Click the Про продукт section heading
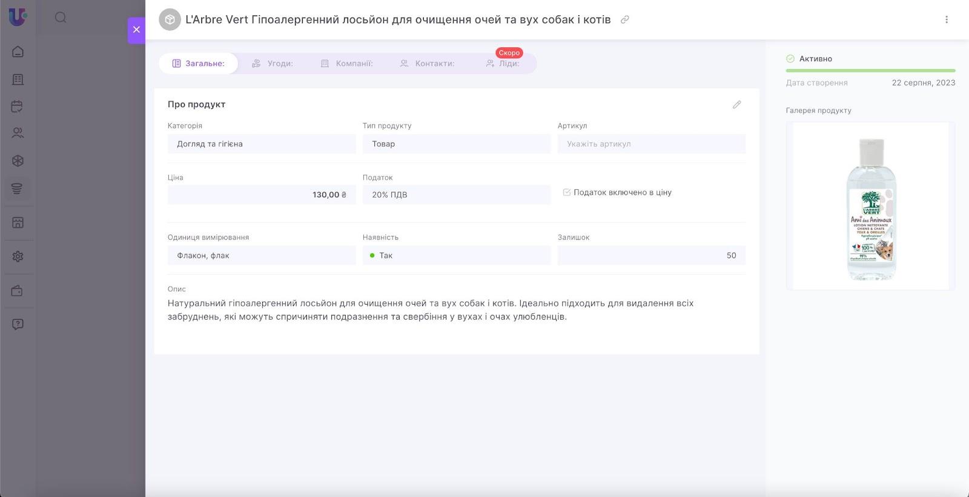Screen dimensions: 969x497 [x=196, y=104]
